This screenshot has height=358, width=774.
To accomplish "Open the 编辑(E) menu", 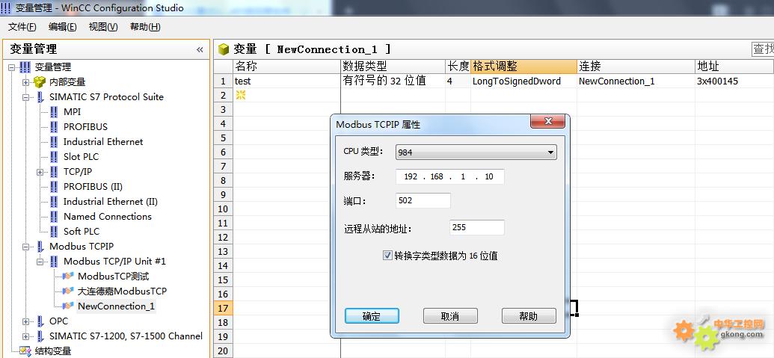I will (63, 27).
